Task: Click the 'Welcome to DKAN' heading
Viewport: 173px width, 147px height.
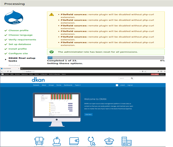Action: [x=95, y=99]
